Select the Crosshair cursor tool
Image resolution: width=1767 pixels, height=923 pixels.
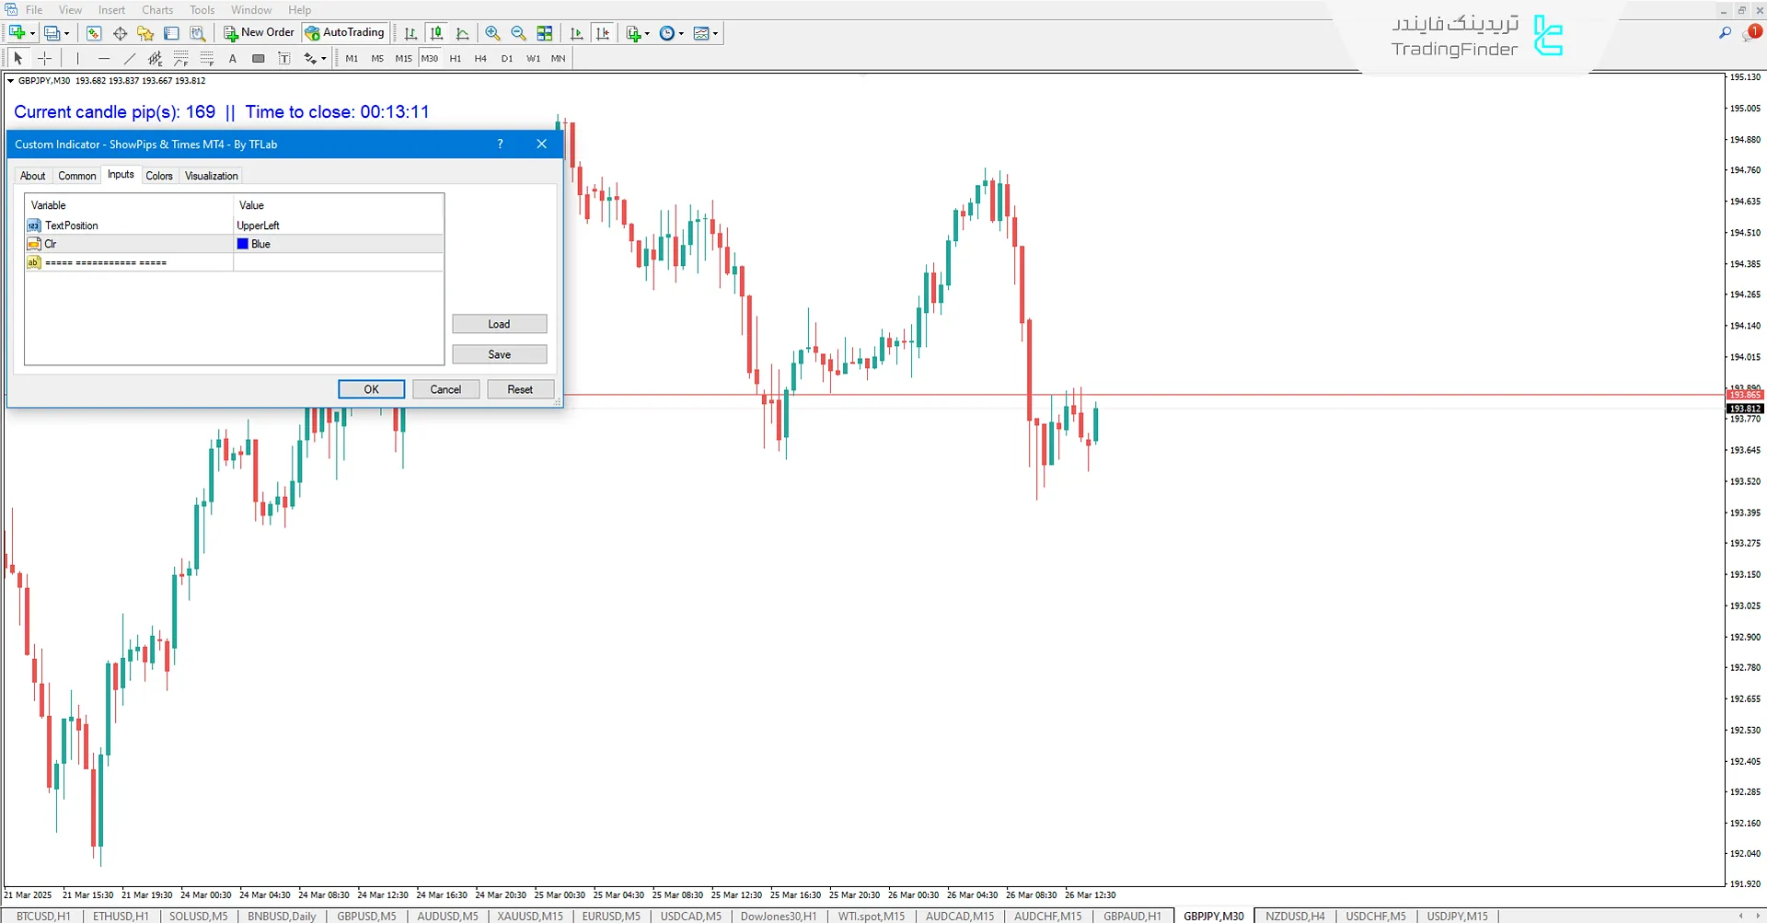(44, 58)
